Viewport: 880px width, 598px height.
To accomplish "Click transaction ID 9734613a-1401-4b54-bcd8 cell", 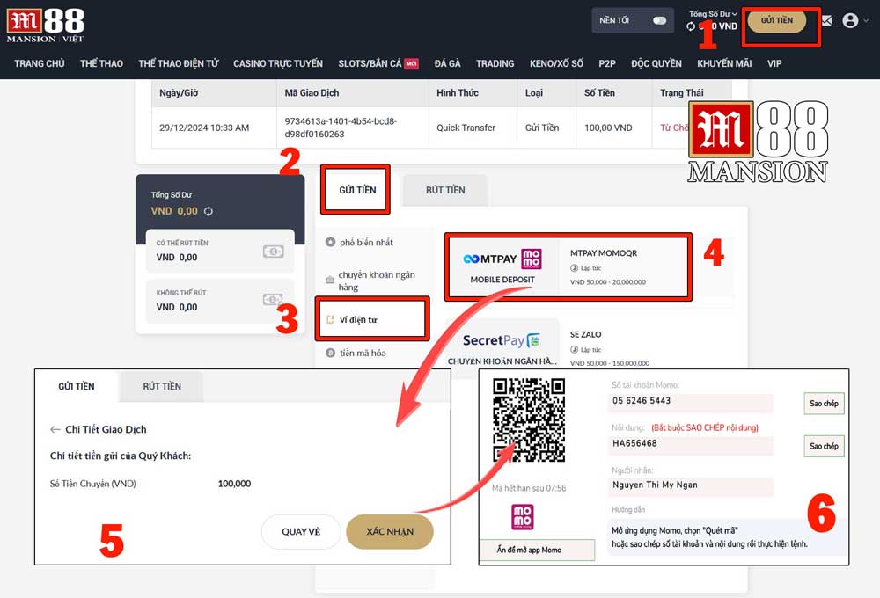I will coord(353,128).
